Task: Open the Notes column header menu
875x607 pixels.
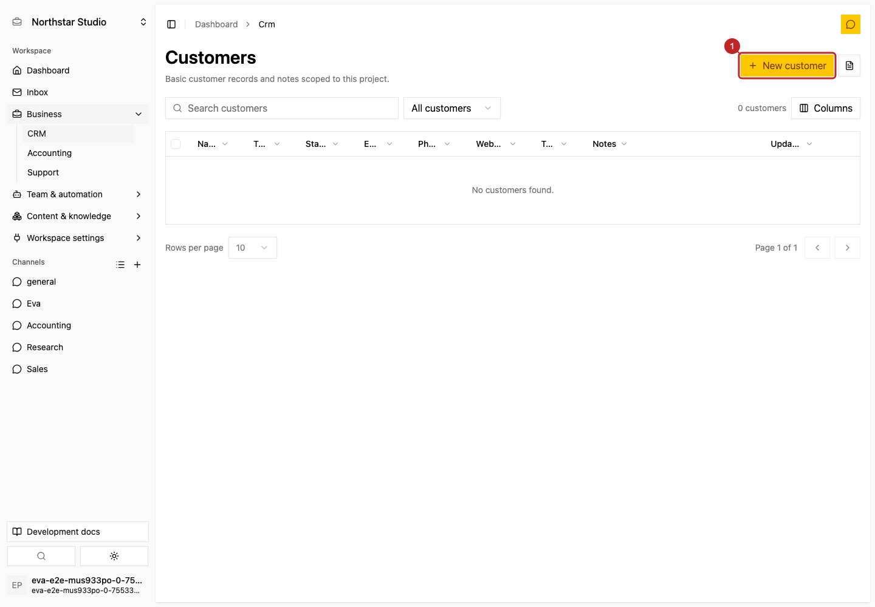Action: tap(610, 144)
